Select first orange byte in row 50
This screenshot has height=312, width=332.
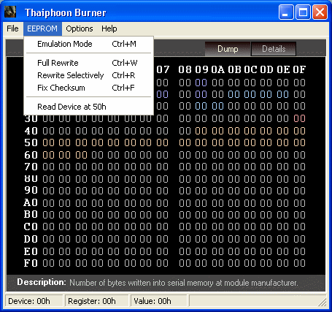click(x=48, y=142)
